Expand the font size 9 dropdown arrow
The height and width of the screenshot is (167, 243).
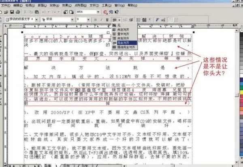click(88, 20)
